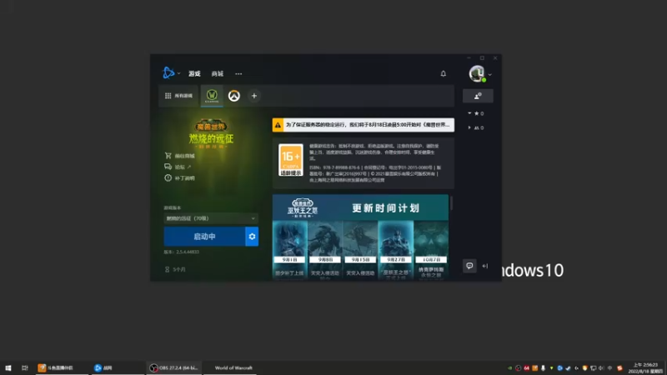The height and width of the screenshot is (375, 667).
Task: Open the Battle.net logo menu
Action: pos(168,73)
